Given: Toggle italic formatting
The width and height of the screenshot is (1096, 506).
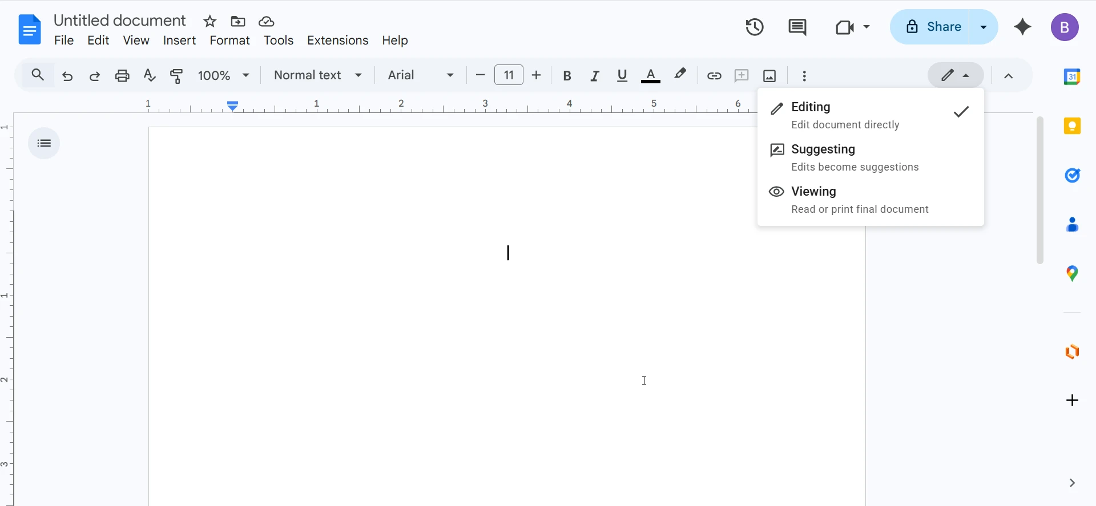Looking at the screenshot, I should point(595,75).
